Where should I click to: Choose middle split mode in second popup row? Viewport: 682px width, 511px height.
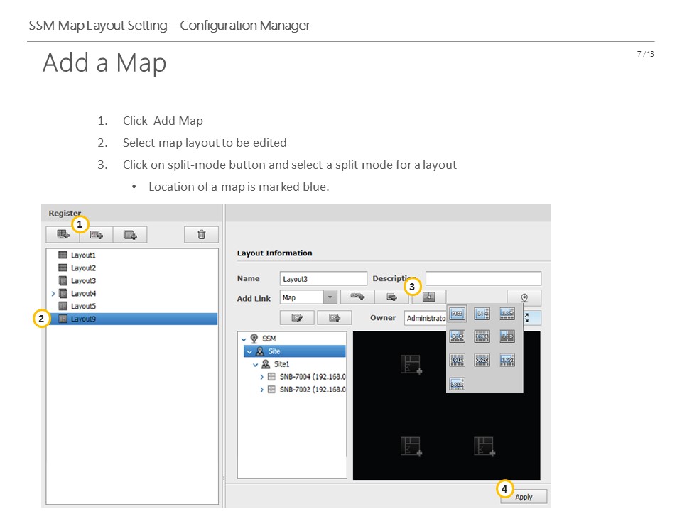(482, 336)
